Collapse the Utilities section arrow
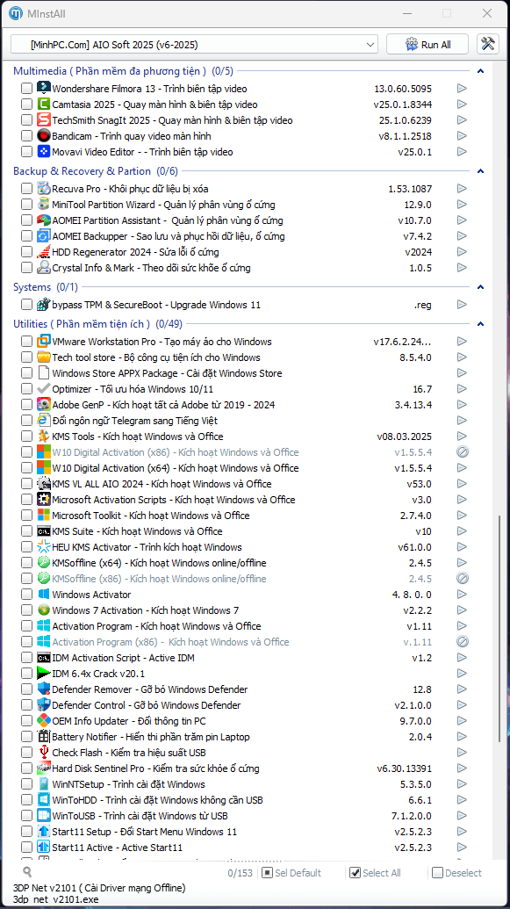 480,323
